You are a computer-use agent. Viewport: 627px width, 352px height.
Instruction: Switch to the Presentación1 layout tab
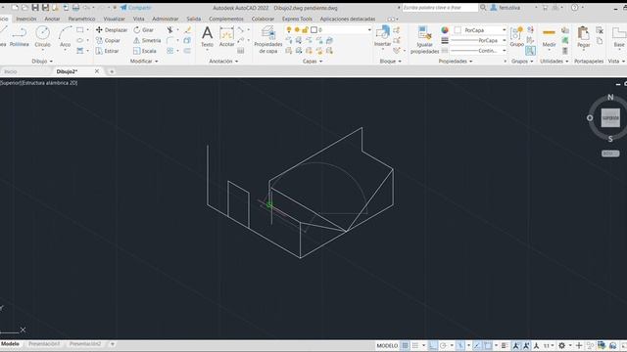coord(44,343)
